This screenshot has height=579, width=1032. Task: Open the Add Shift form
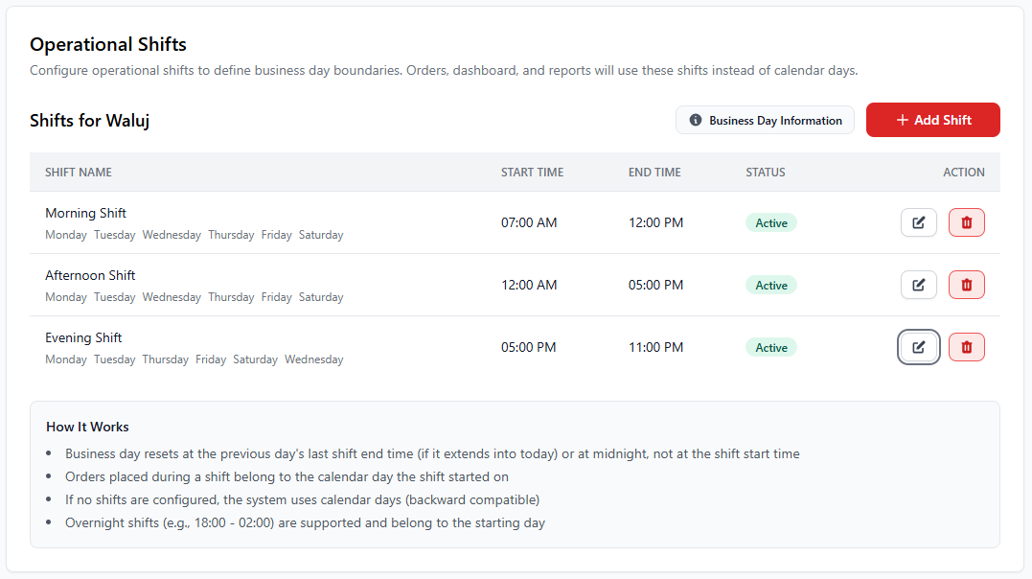click(932, 119)
